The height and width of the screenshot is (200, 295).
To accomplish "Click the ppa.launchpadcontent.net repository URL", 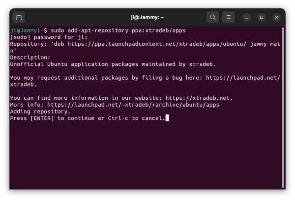I will coord(157,44).
